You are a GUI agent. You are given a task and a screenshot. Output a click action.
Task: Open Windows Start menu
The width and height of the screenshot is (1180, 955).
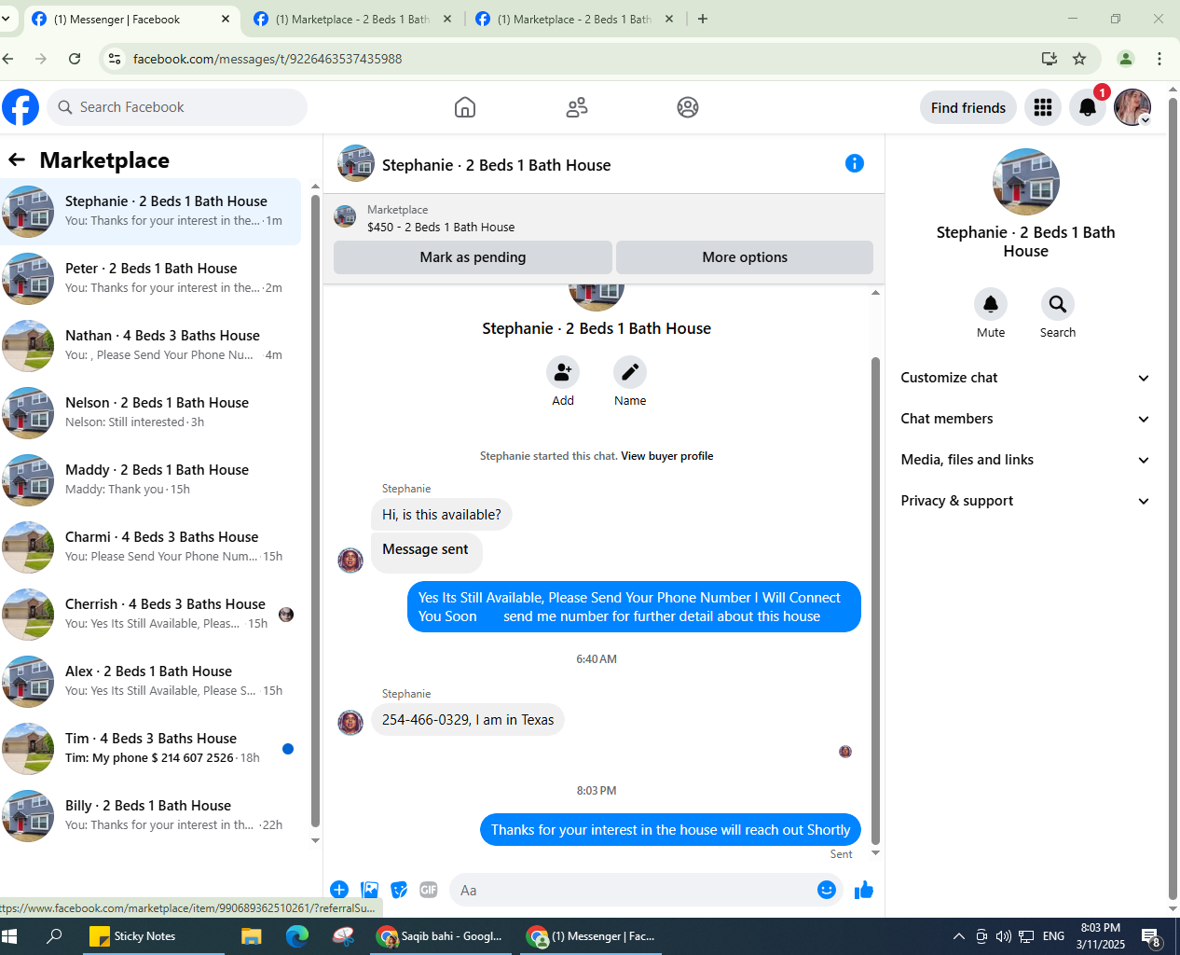pyautogui.click(x=10, y=936)
